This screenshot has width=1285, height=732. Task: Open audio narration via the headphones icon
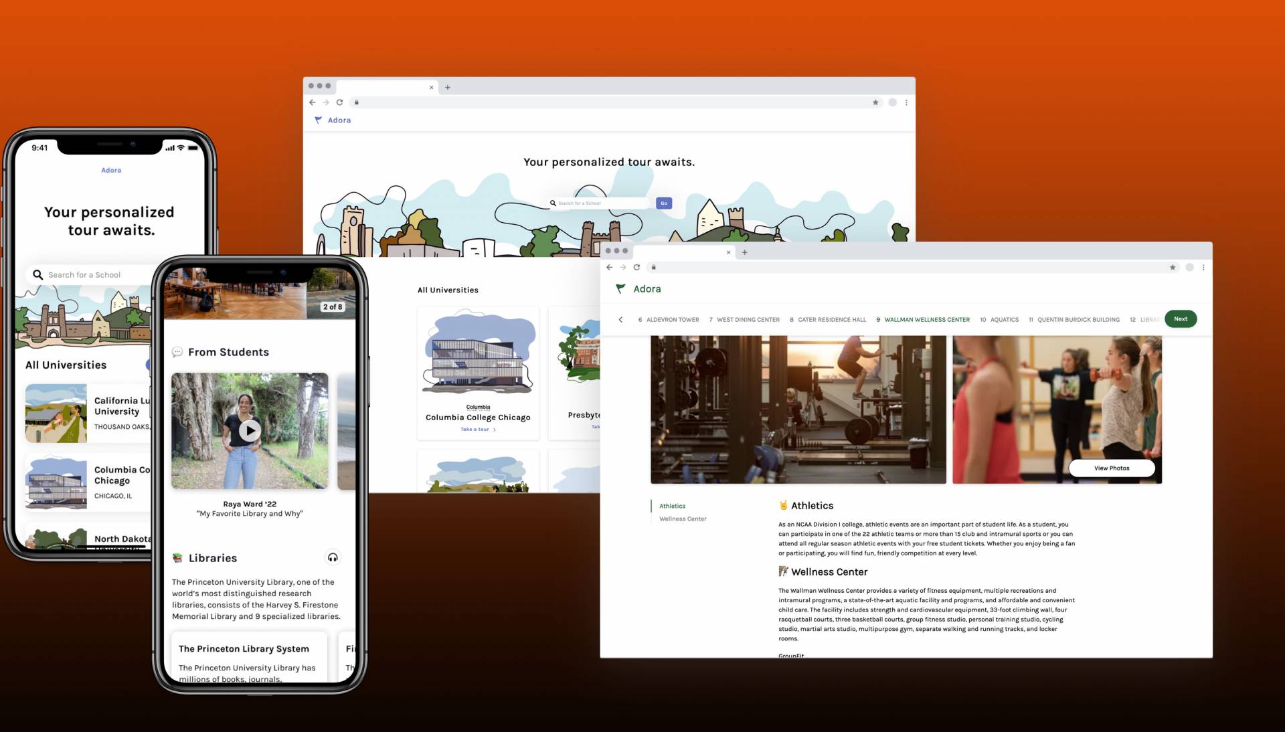333,557
